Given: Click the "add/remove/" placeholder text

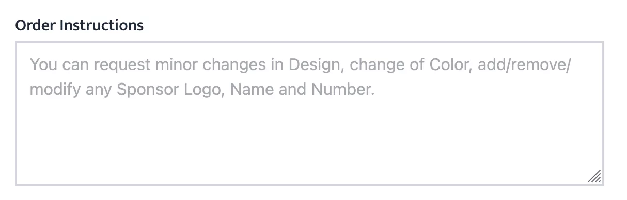Looking at the screenshot, I should (x=524, y=65).
